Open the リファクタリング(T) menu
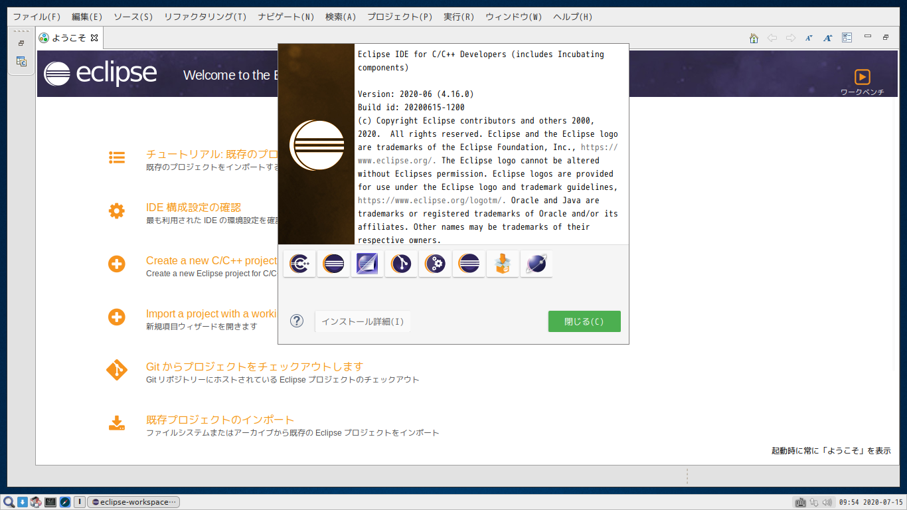This screenshot has width=907, height=510. pyautogui.click(x=205, y=17)
